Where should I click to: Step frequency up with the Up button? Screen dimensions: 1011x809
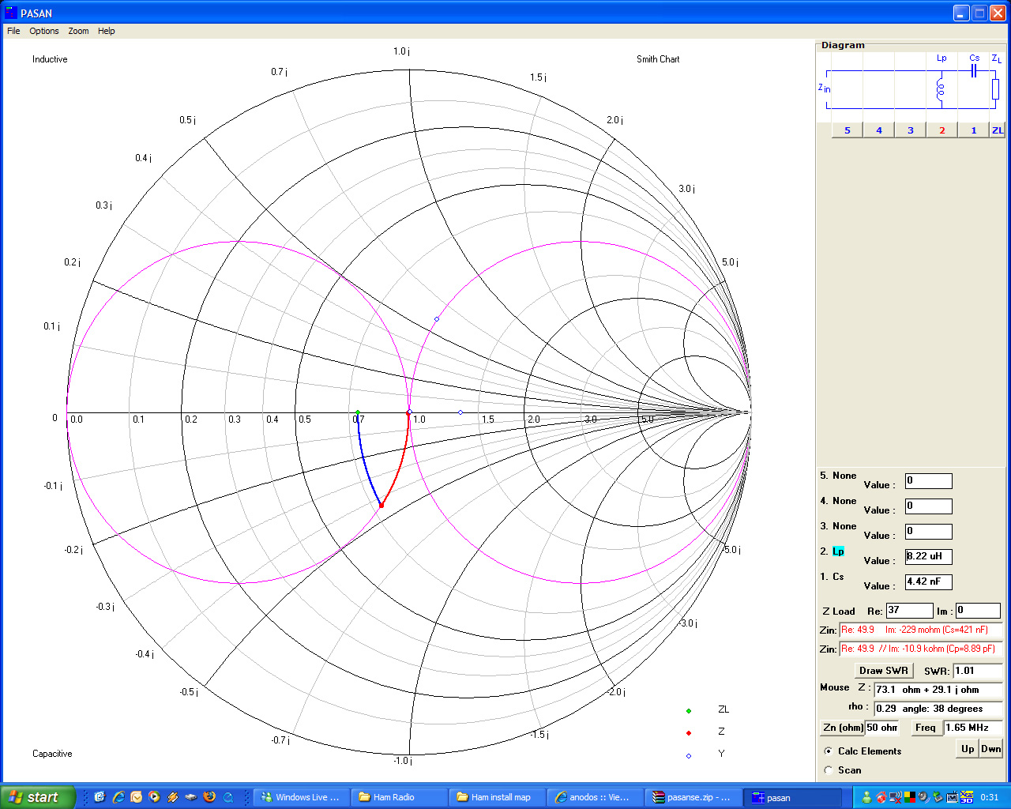[967, 749]
